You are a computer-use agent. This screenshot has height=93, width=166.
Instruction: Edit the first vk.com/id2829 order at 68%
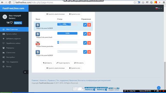[x=85, y=25]
